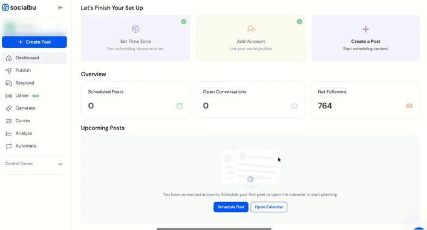427x230 pixels.
Task: Open the Respond section
Action: [x=25, y=83]
